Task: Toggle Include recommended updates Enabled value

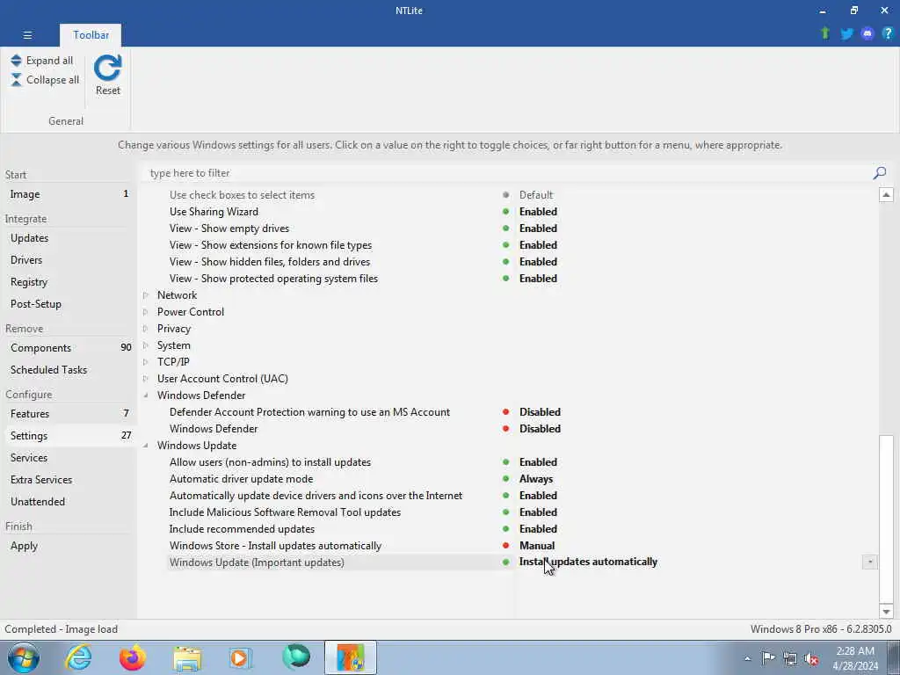Action: tap(539, 528)
